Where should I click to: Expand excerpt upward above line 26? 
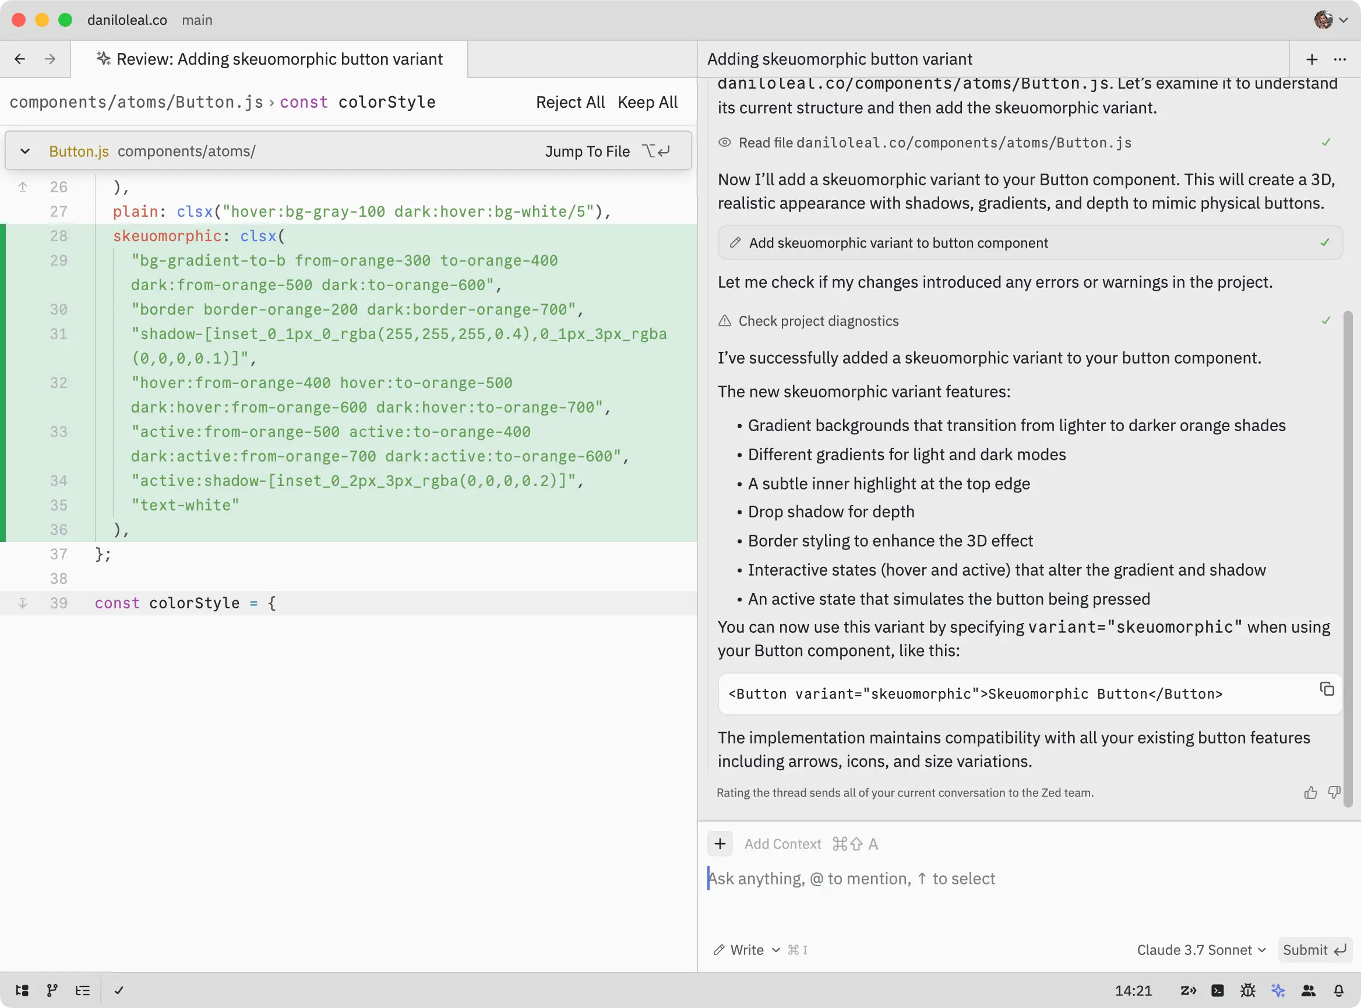coord(23,186)
